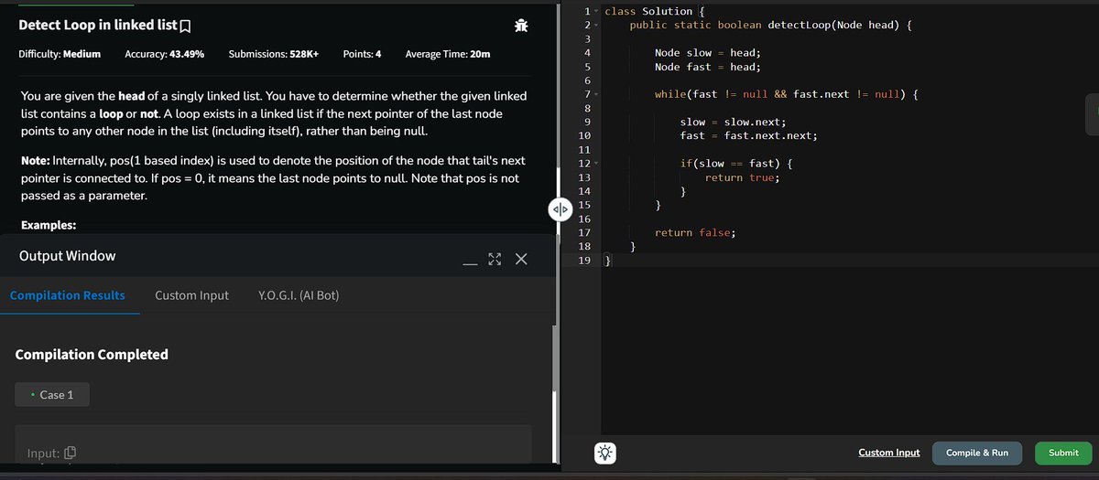Click the 'return true;' line in editor

point(742,177)
